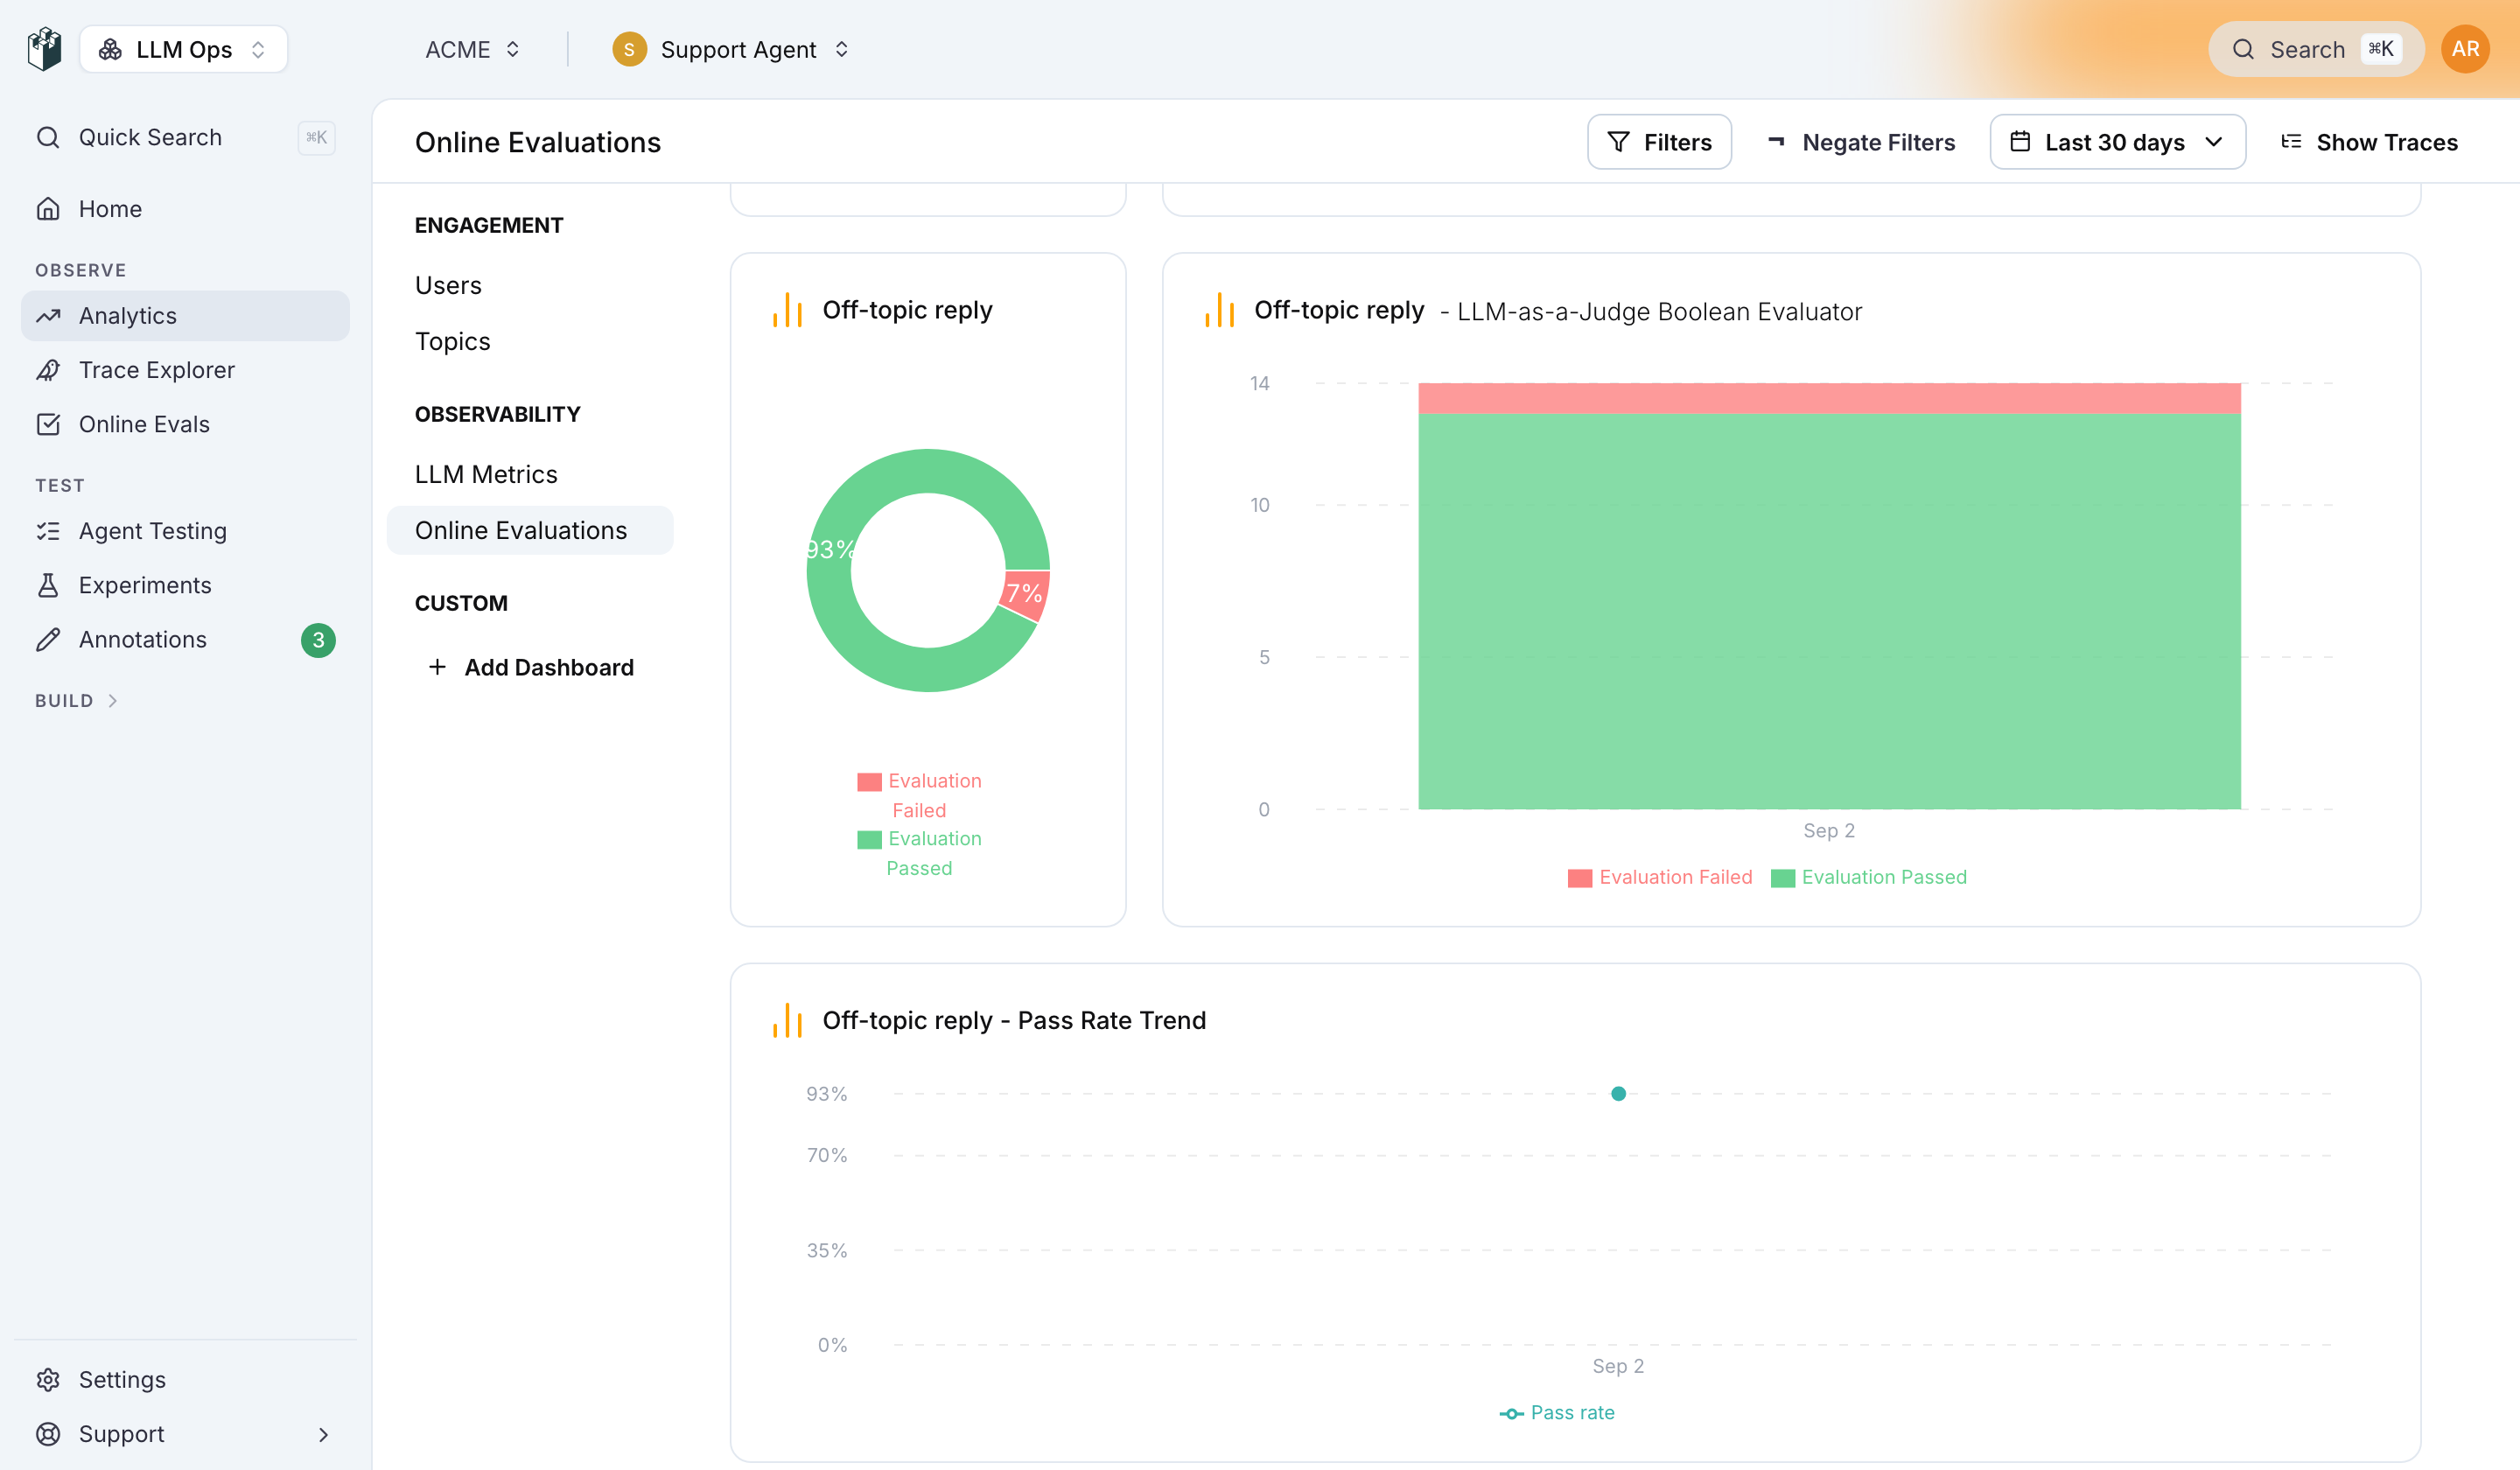Open Experiments
2520x1470 pixels.
185,585
